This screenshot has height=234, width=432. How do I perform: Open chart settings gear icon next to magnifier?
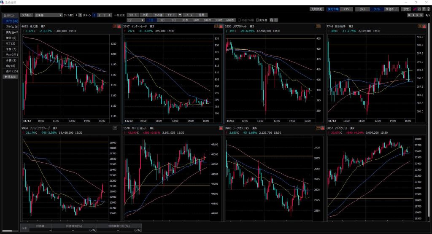click(276, 20)
